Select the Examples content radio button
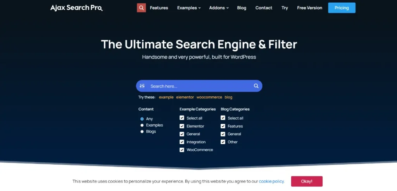The image size is (397, 191). click(142, 125)
